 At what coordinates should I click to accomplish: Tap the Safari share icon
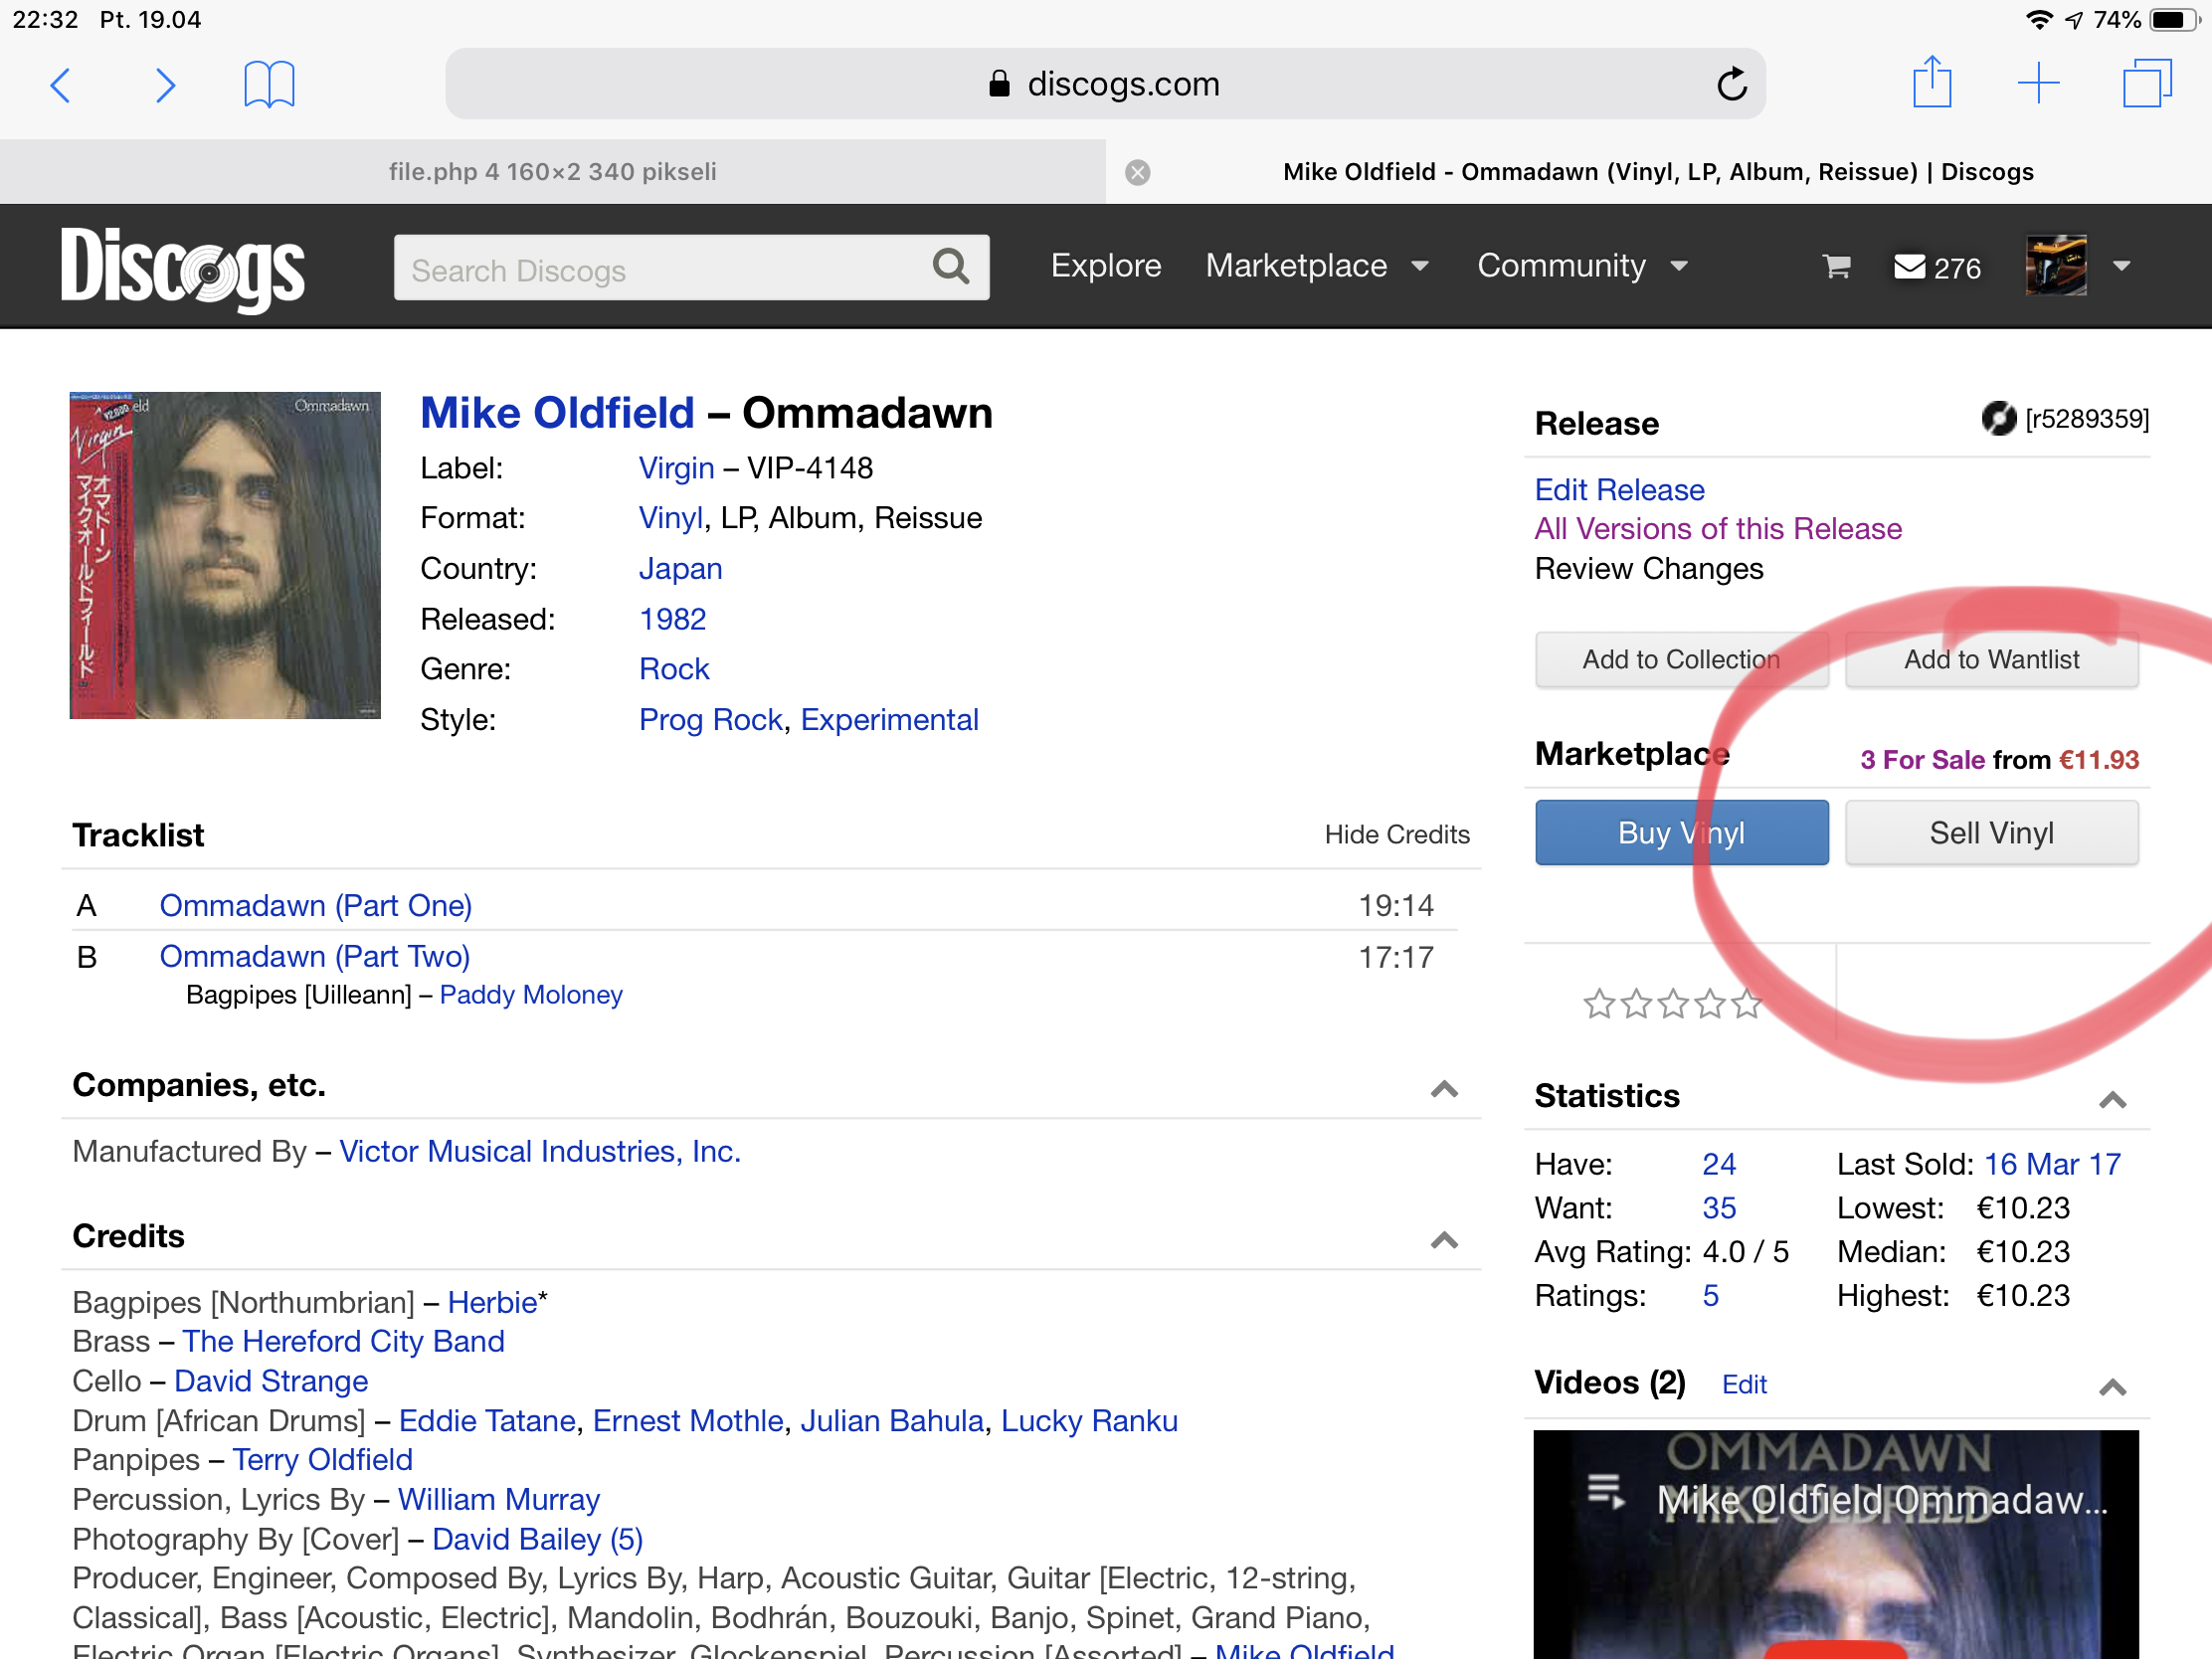(x=1931, y=83)
